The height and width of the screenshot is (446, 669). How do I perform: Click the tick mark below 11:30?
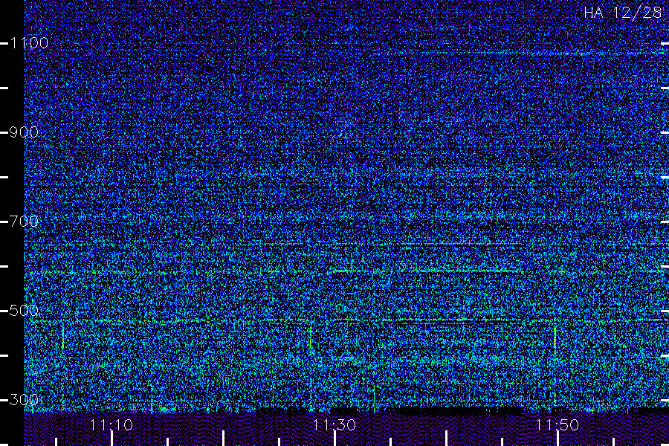point(335,439)
